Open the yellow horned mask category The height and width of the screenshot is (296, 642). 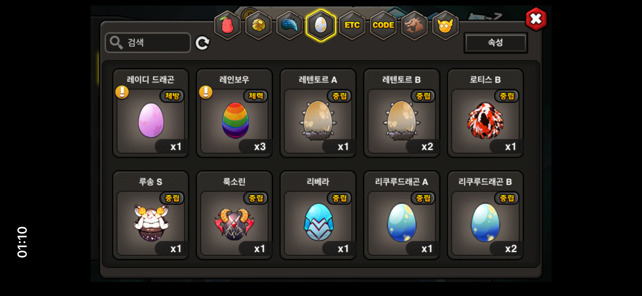click(x=445, y=25)
